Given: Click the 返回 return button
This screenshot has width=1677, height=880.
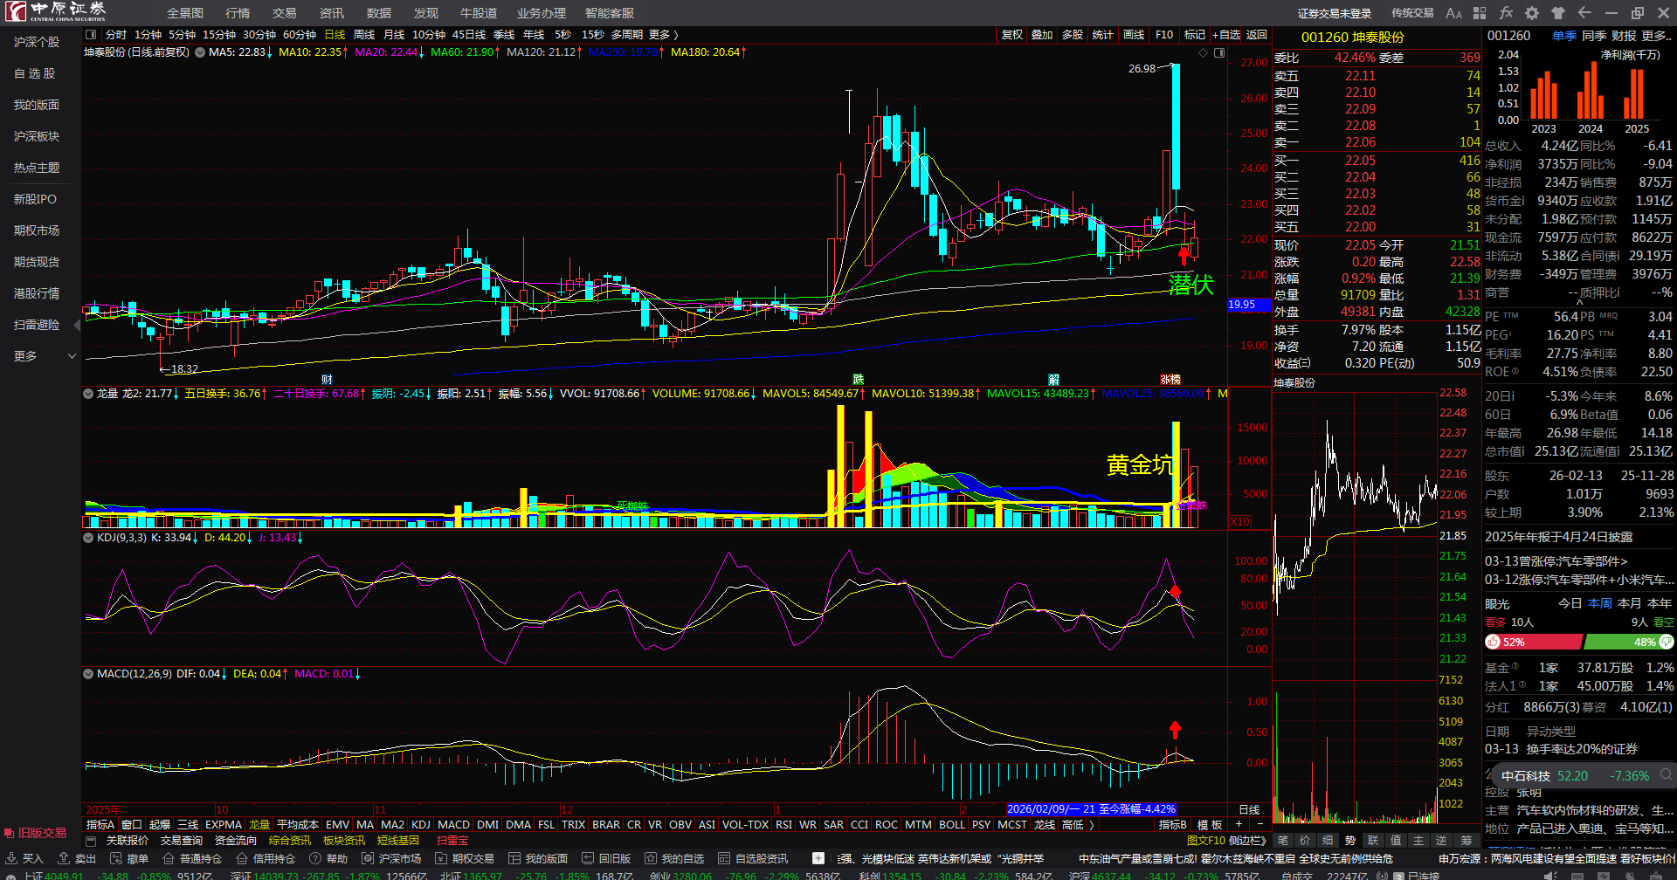Looking at the screenshot, I should click(x=1257, y=35).
